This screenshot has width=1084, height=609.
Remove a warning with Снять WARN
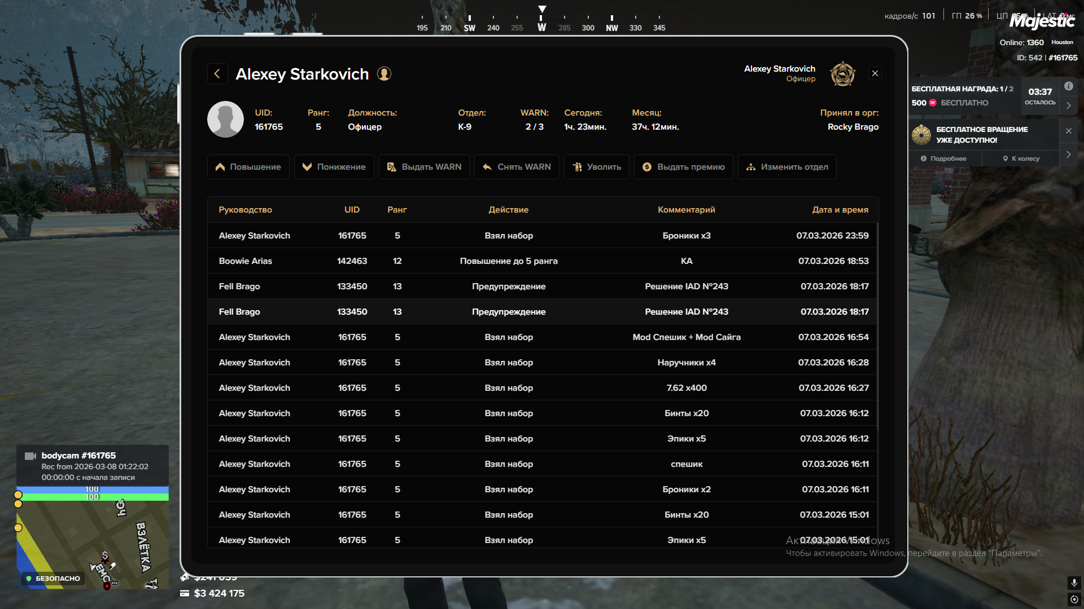517,167
